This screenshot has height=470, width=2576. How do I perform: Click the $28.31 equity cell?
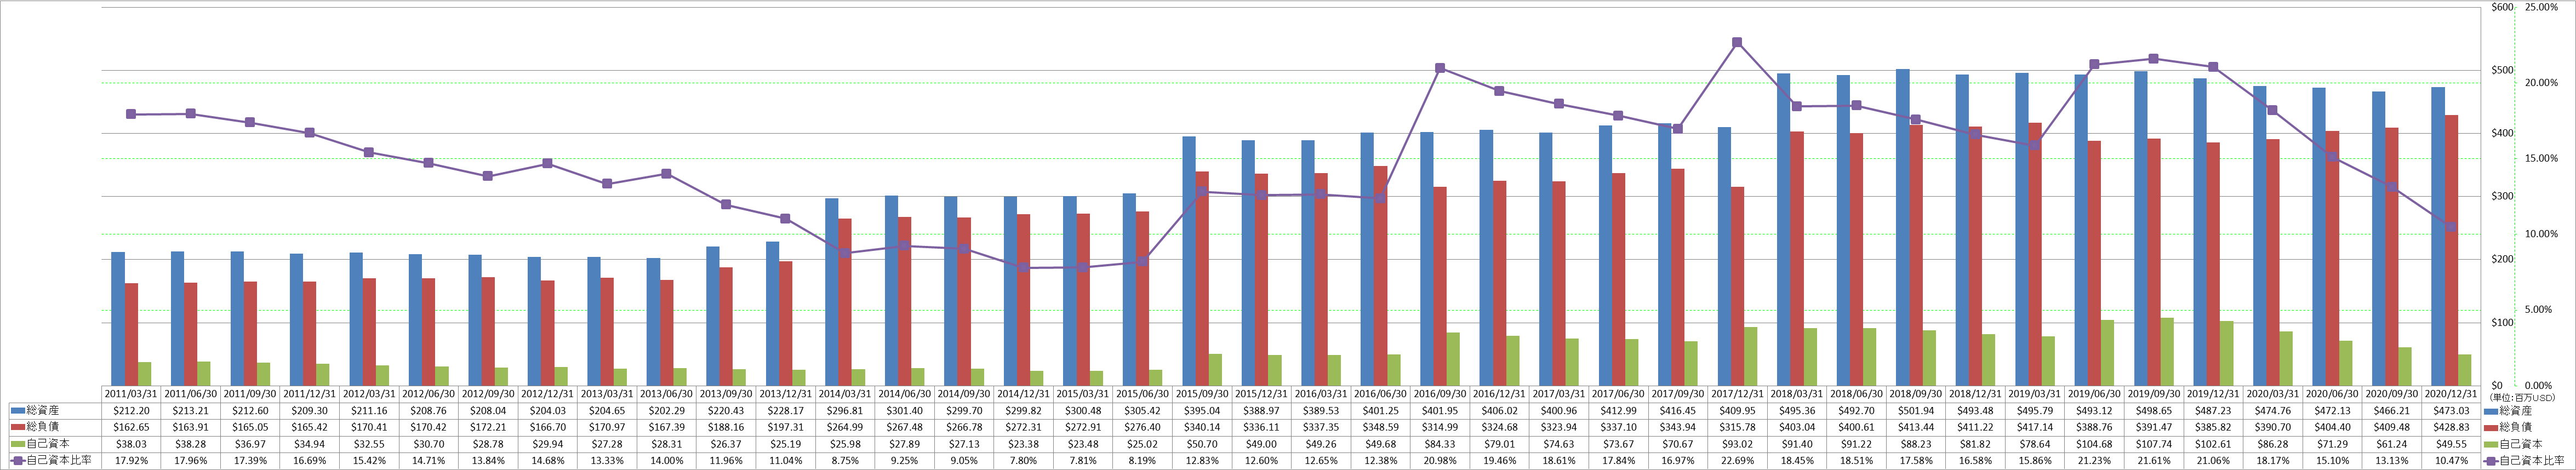coord(668,444)
